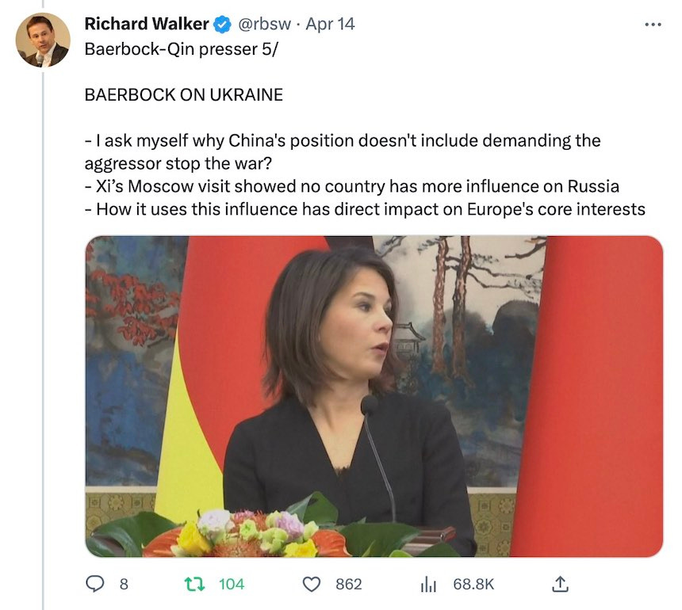Open the three-dot more options menu
The width and height of the screenshot is (682, 610).
(x=653, y=25)
